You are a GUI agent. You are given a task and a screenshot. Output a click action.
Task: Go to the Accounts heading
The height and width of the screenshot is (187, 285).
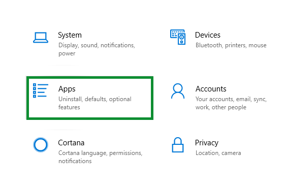click(x=211, y=89)
